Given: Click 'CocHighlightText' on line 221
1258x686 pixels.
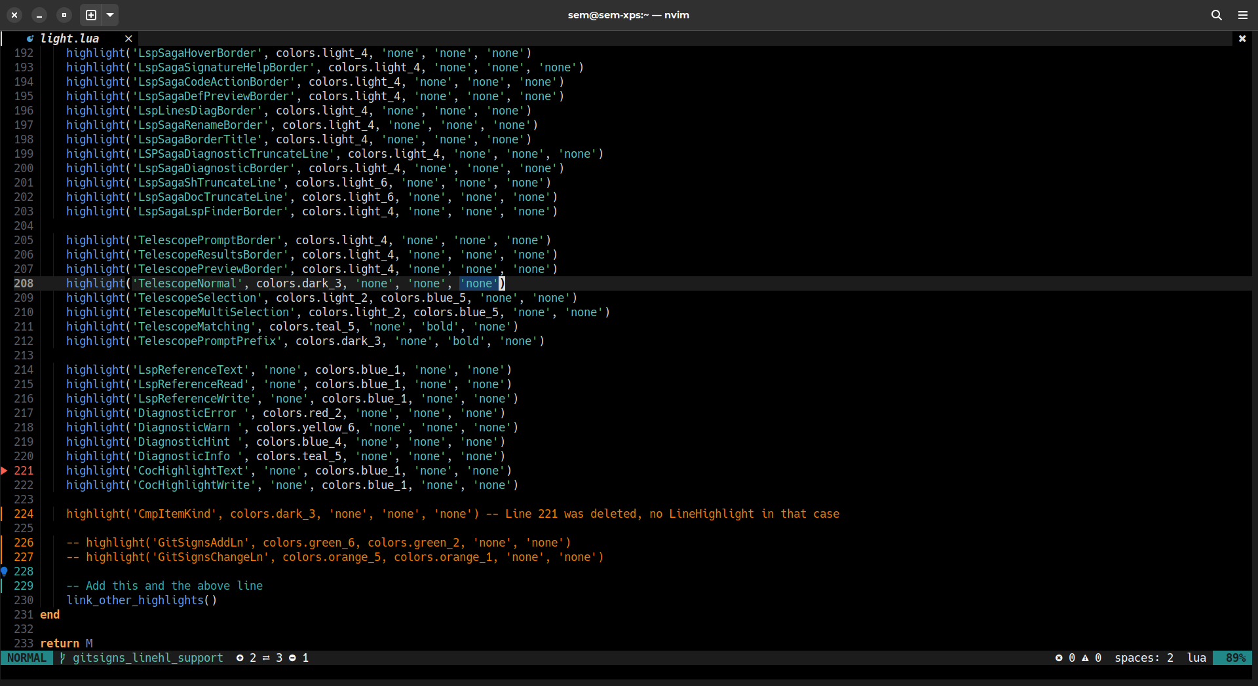Looking at the screenshot, I should 191,471.
